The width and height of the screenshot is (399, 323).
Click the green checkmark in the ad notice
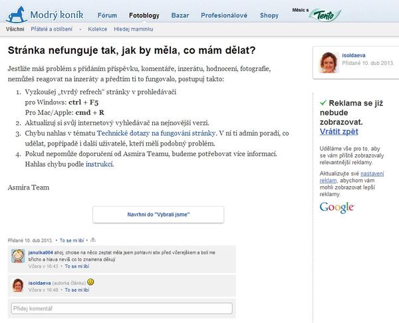point(323,103)
